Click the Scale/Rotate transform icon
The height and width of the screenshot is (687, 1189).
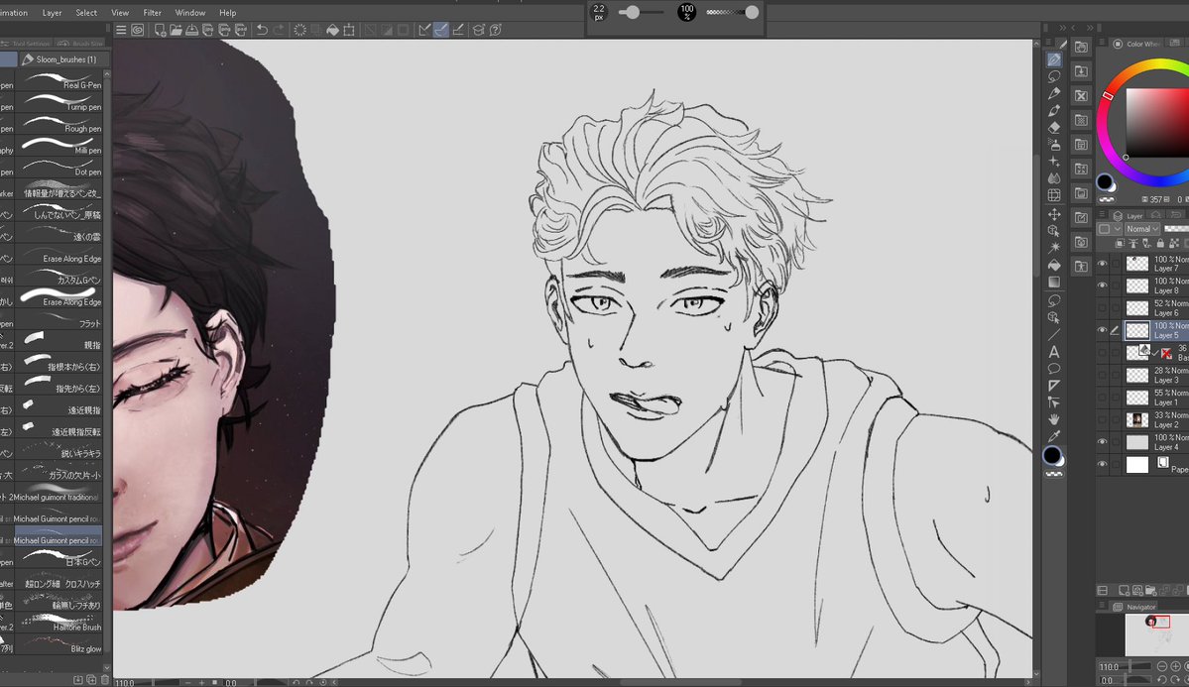coord(349,30)
